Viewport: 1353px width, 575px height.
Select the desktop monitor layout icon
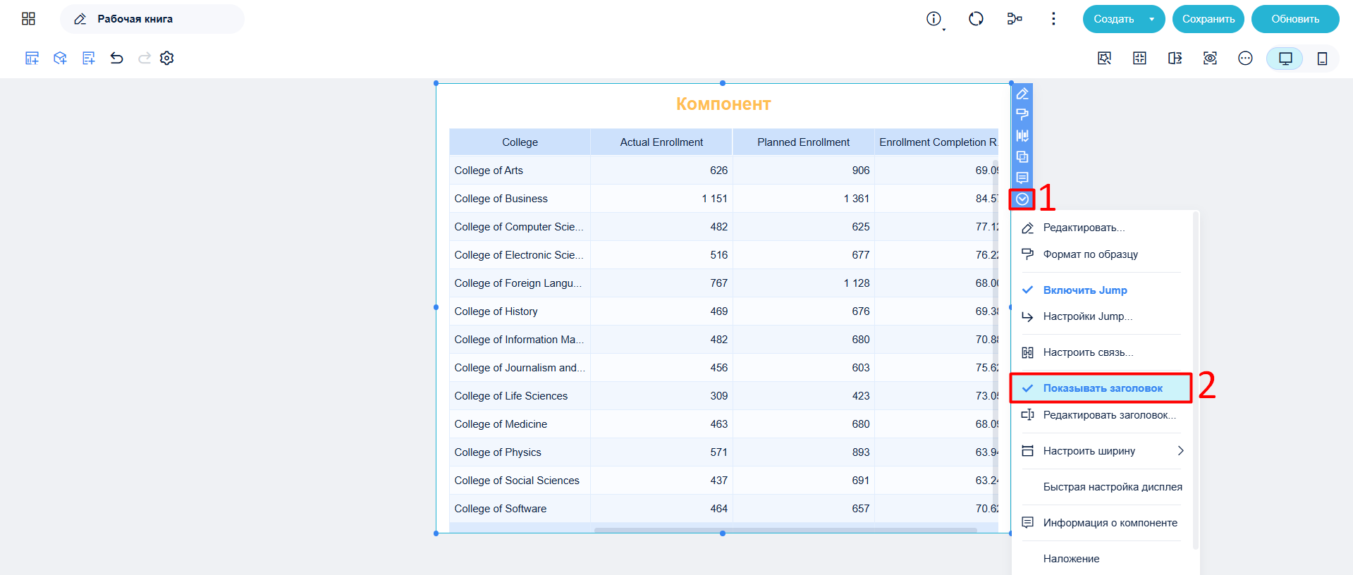1285,58
